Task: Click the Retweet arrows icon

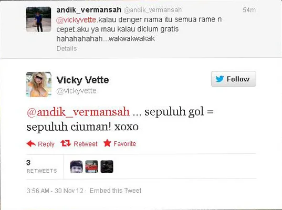Action: click(66, 143)
